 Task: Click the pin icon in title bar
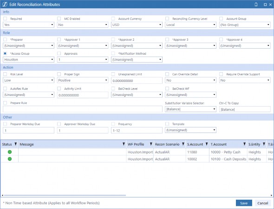(x=256, y=4)
